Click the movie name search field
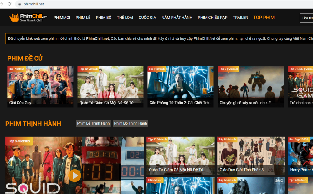The height and width of the screenshot is (194, 313). pyautogui.click(x=306, y=18)
